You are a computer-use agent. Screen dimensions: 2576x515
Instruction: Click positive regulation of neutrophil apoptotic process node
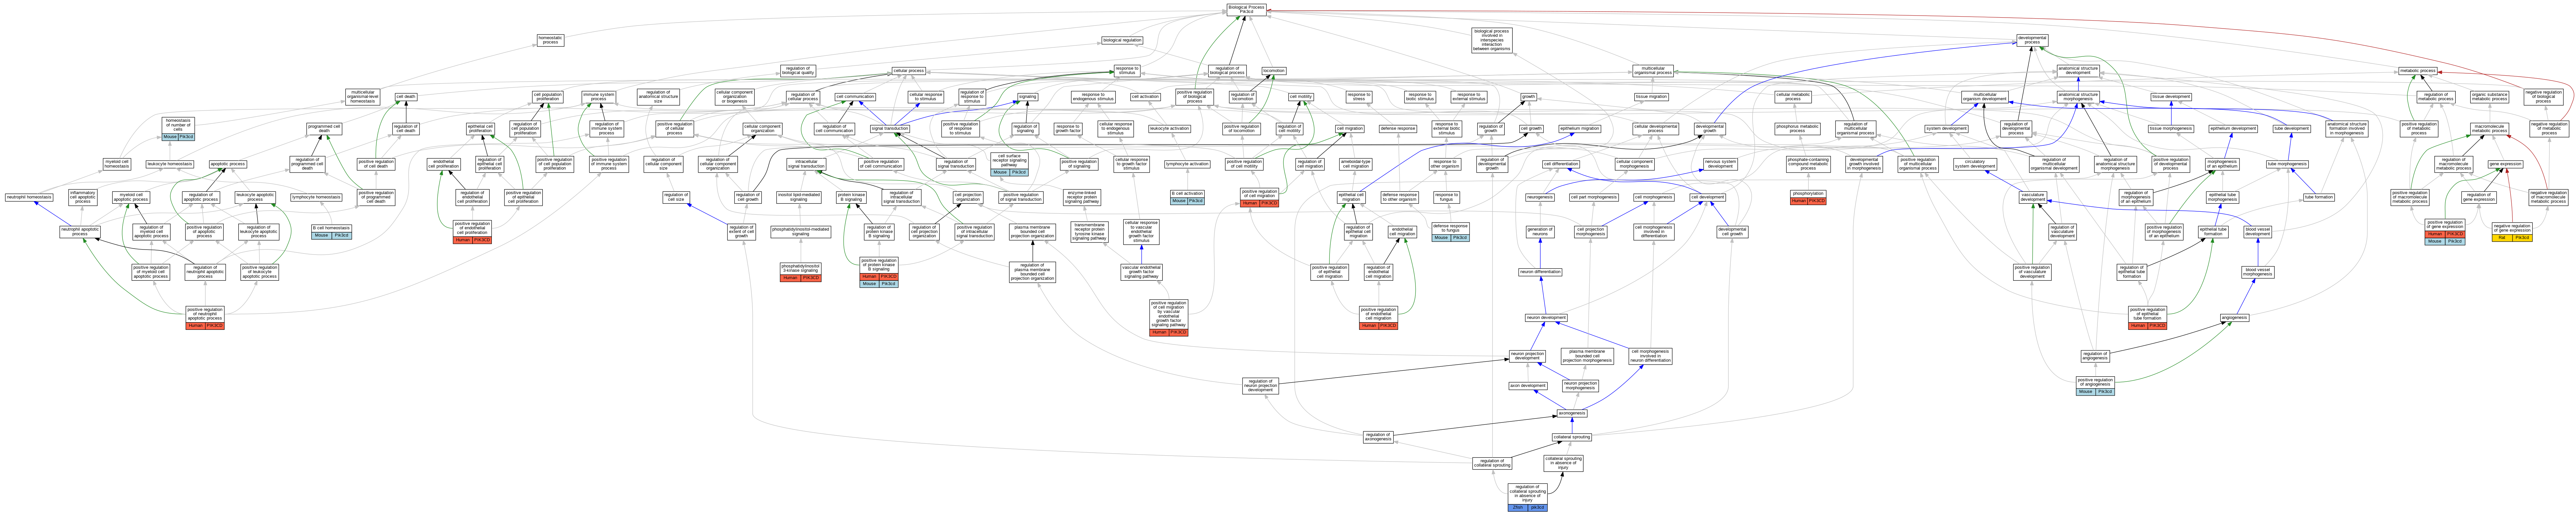(205, 318)
